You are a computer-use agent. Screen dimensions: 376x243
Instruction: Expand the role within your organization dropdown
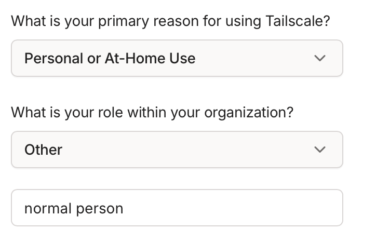click(177, 150)
